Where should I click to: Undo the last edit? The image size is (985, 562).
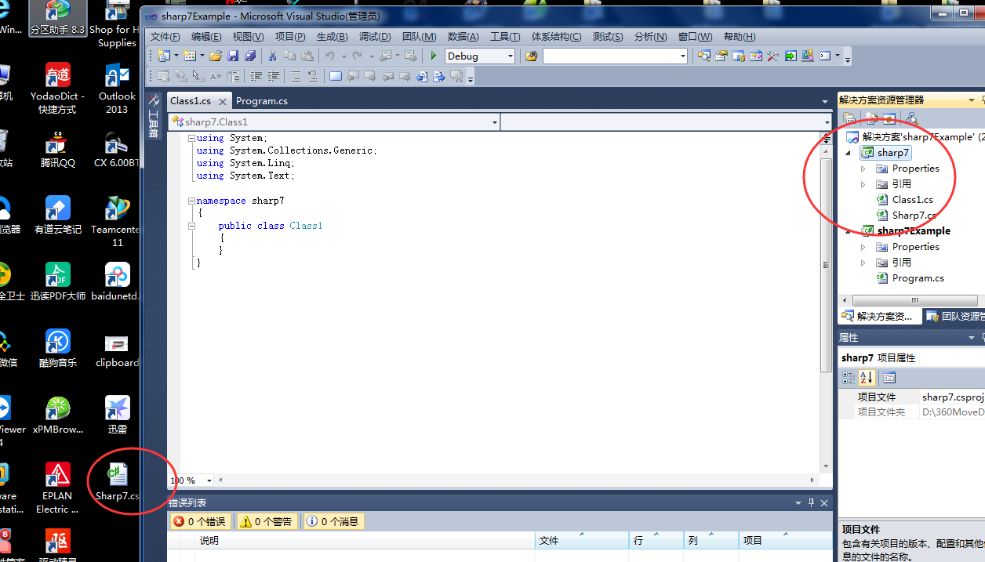330,56
